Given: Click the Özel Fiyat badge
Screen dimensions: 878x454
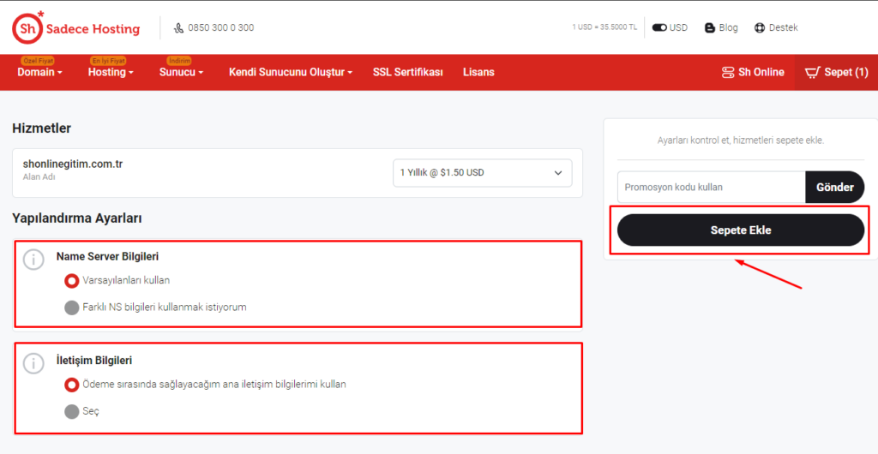Looking at the screenshot, I should coord(38,60).
